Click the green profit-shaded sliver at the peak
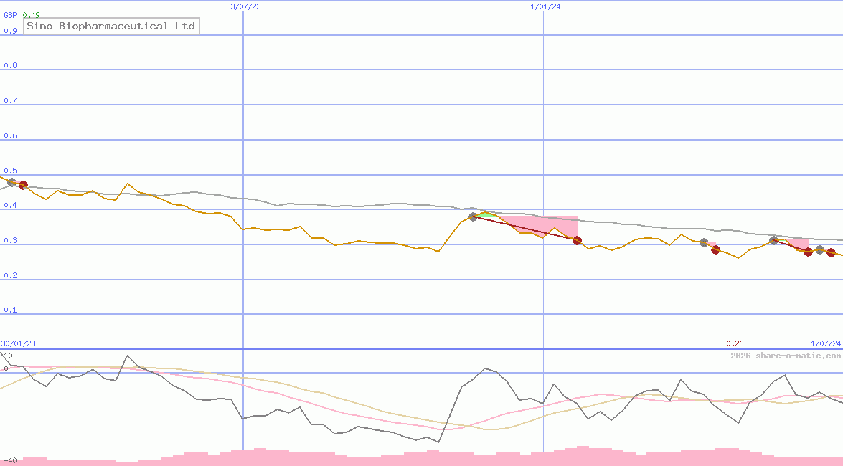 coord(487,215)
